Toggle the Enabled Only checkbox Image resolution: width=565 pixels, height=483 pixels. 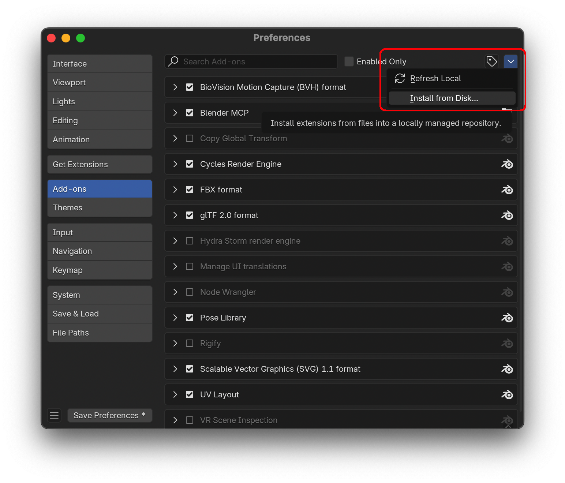pyautogui.click(x=349, y=61)
